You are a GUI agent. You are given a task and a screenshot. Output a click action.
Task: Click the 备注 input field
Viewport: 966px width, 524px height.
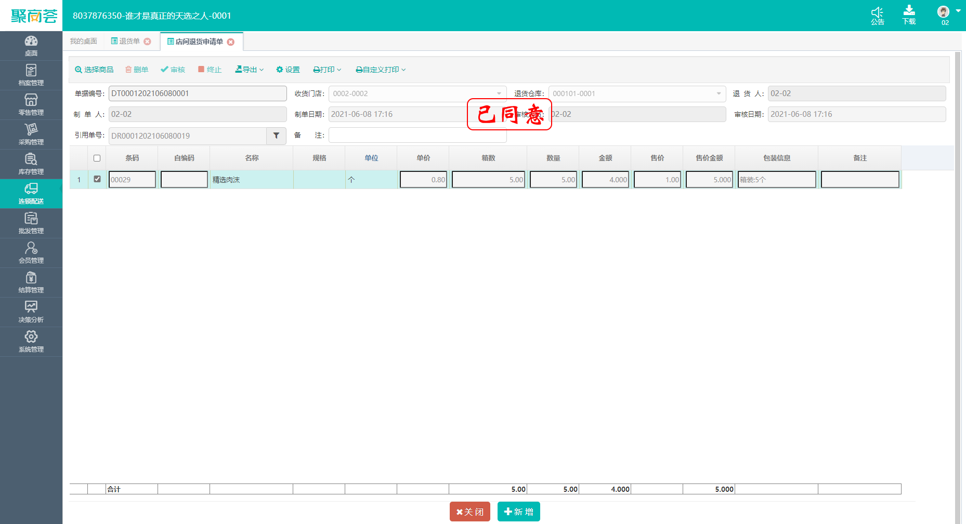point(417,135)
